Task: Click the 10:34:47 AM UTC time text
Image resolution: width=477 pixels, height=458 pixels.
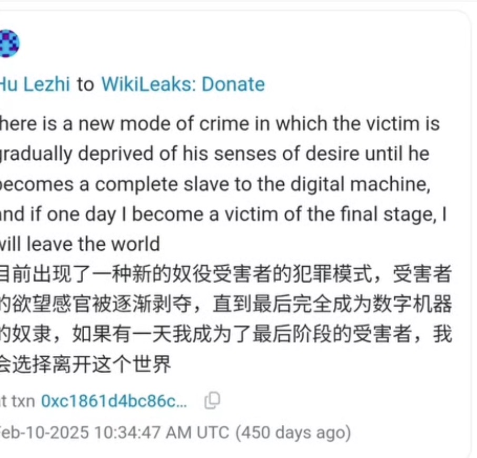Action: 161,432
